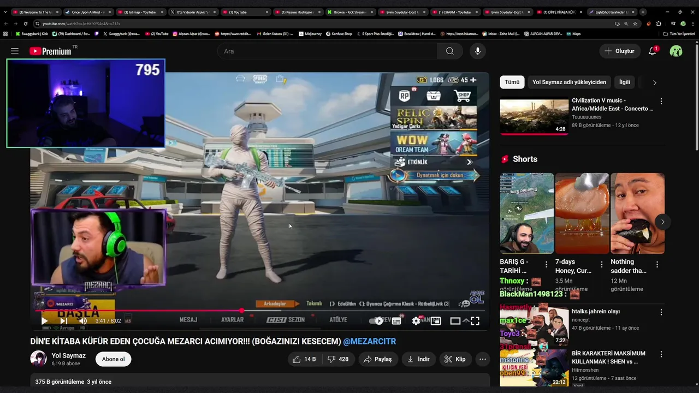Viewport: 699px width, 393px height.
Task: Share the video with Paylaş
Action: 378,359
